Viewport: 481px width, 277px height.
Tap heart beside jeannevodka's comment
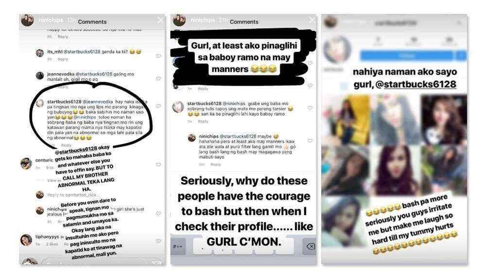[158, 78]
